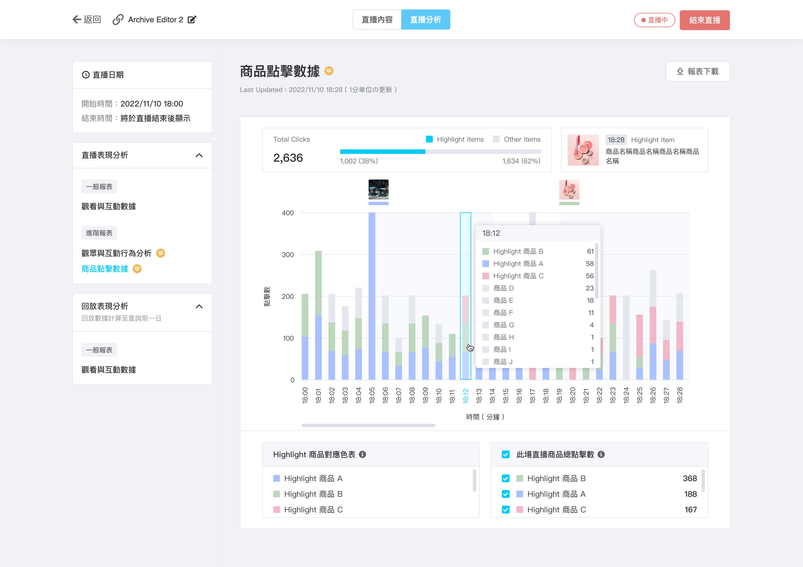Click the back arrow icon
803x567 pixels.
[77, 20]
